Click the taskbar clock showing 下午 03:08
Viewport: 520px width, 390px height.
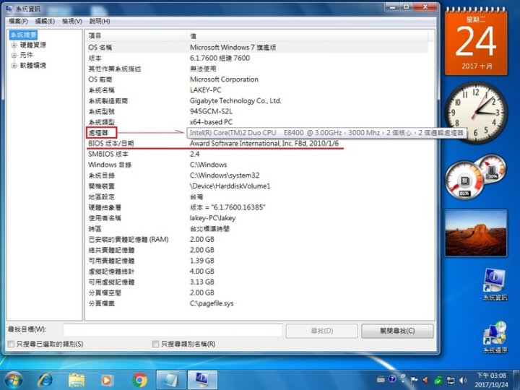(x=491, y=380)
